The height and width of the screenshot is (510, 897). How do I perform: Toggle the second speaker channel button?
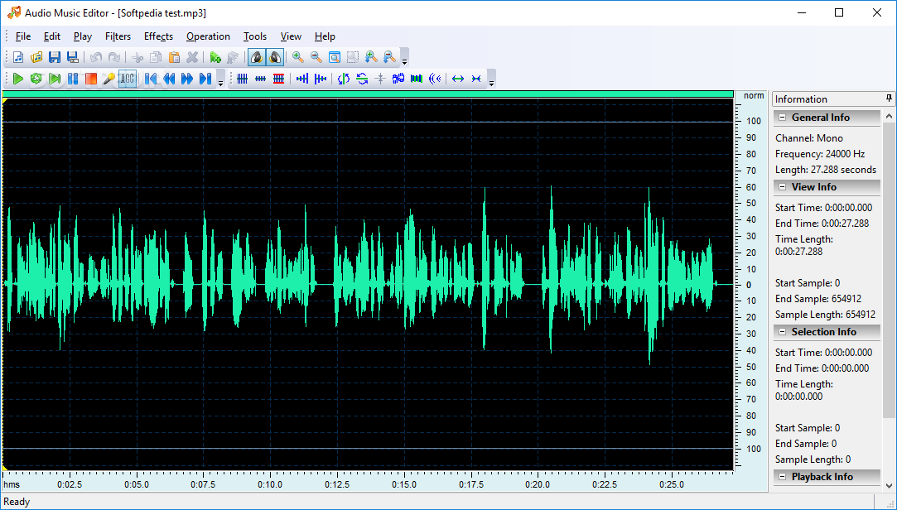275,57
